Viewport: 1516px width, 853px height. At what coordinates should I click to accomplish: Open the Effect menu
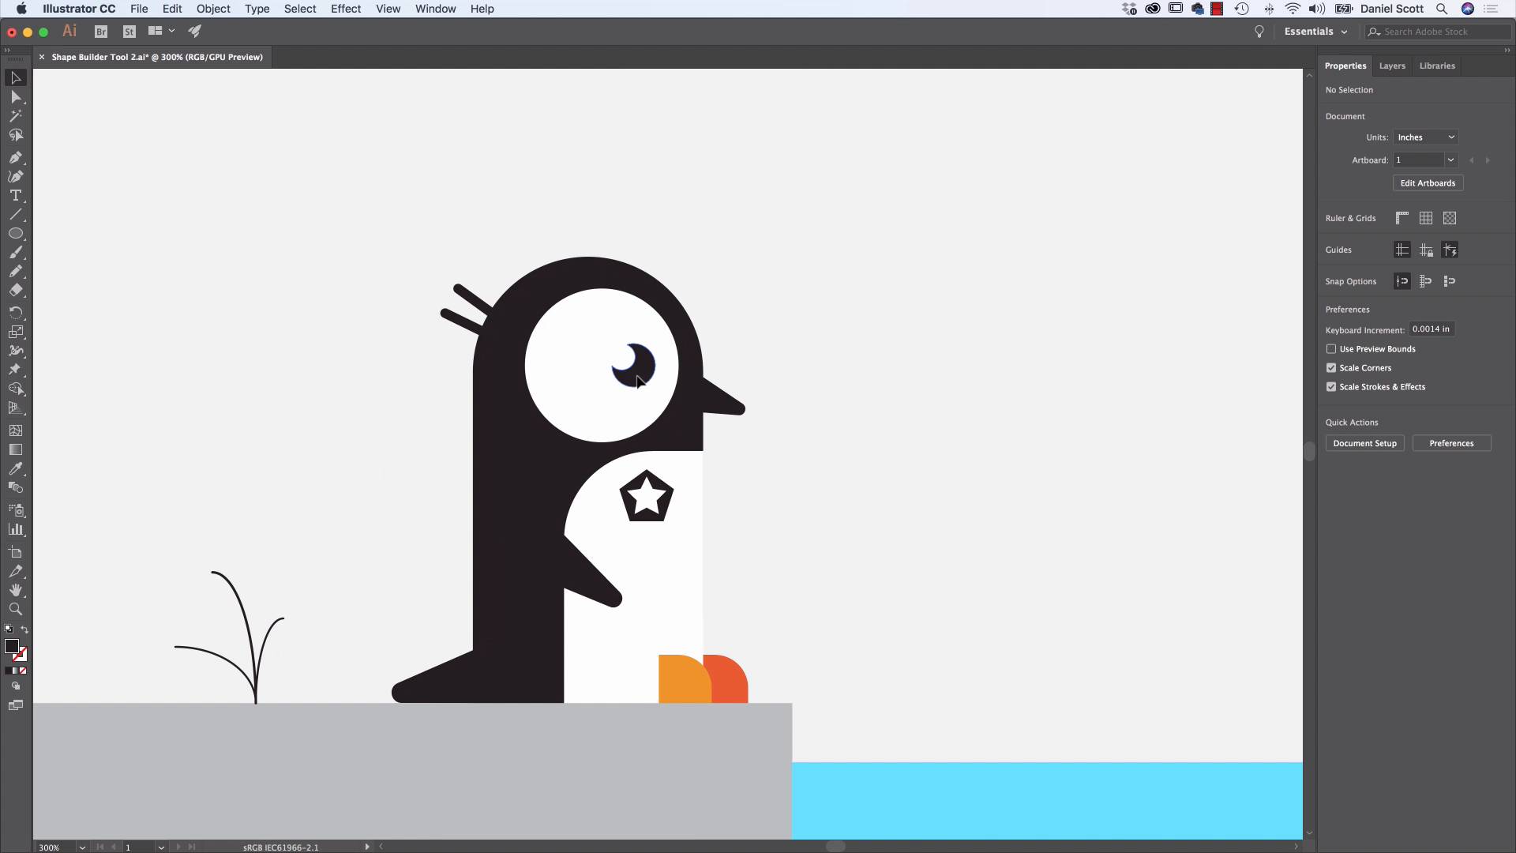click(x=346, y=9)
